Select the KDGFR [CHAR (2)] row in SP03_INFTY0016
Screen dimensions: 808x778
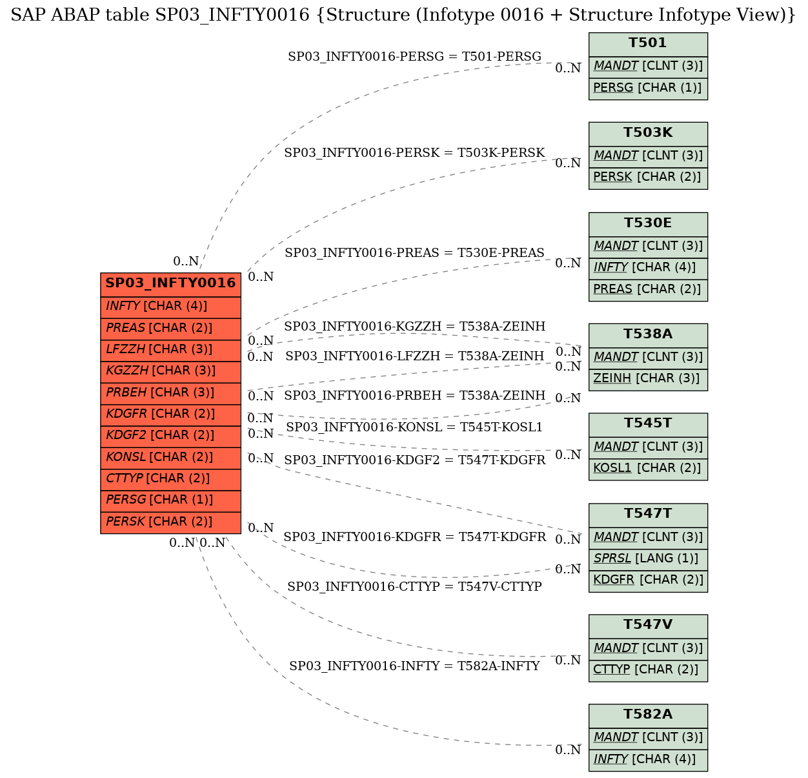[170, 415]
